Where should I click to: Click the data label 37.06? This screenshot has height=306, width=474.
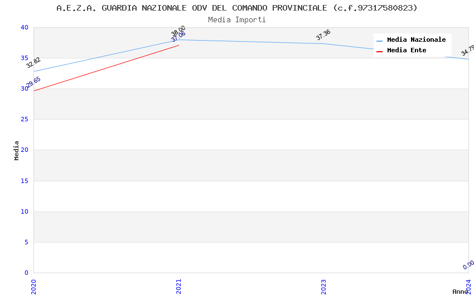coord(178,37)
